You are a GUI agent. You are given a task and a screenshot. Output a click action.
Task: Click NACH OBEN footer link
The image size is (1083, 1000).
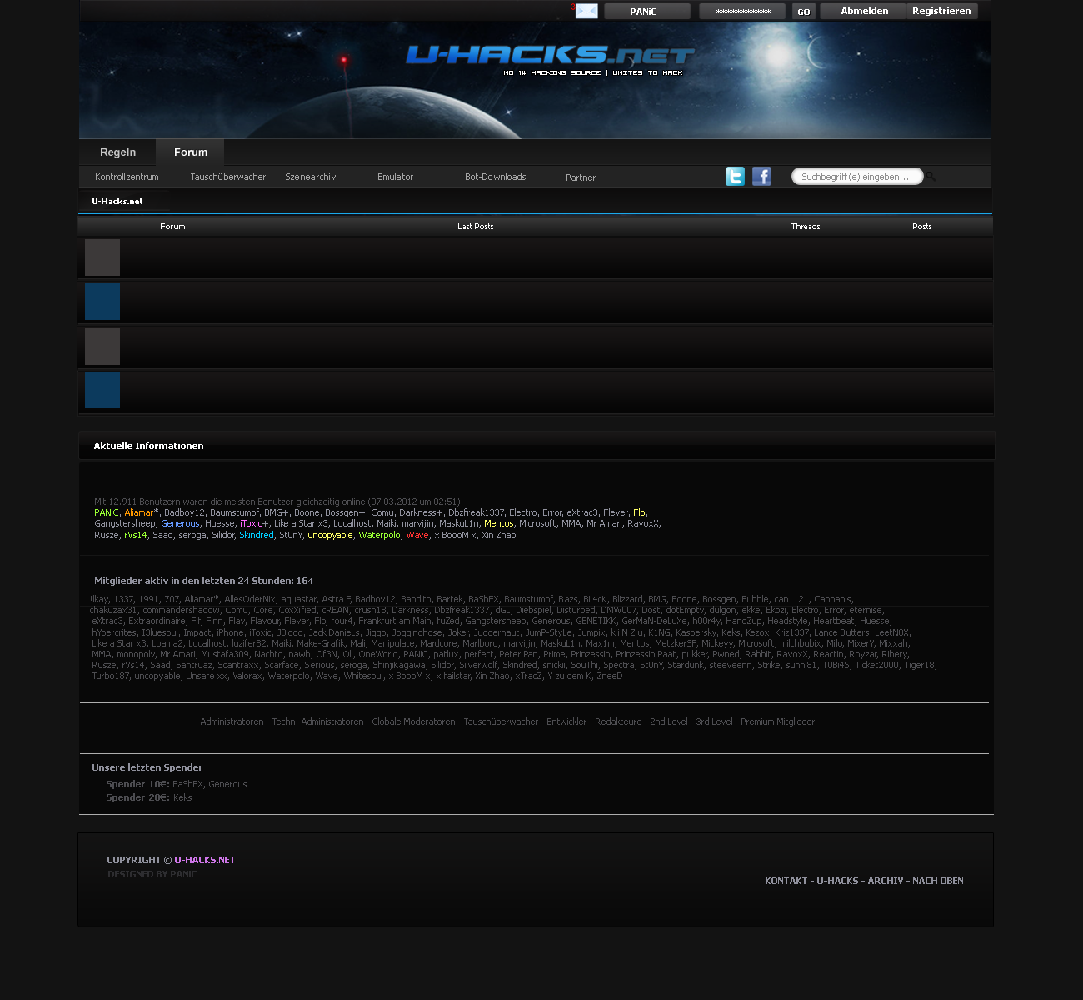tap(938, 881)
